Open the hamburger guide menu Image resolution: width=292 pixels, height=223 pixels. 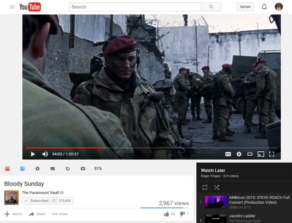click(x=12, y=7)
